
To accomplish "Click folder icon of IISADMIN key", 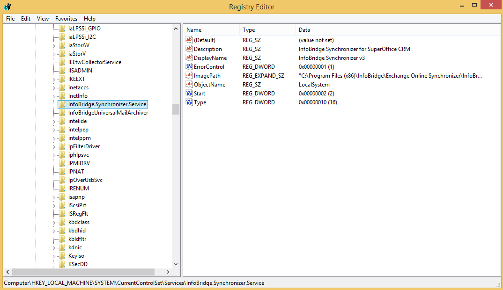I will click(x=62, y=71).
